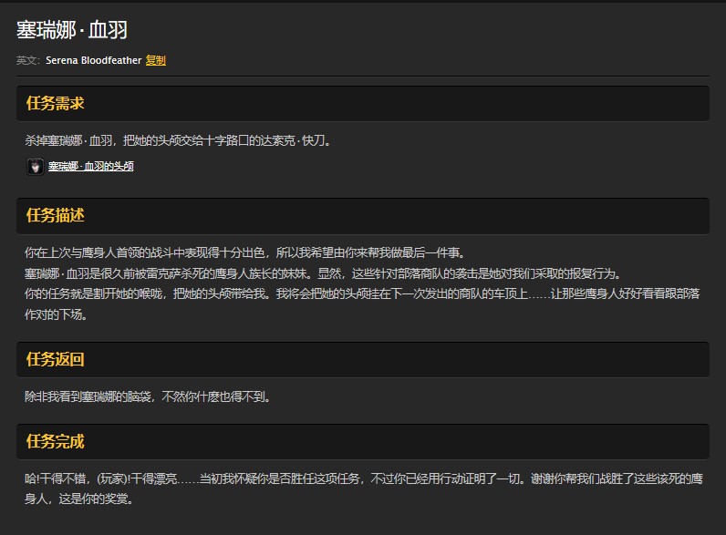Click the requirement sentence starting with 杀掉塞瑞娜
This screenshot has height=535, width=726.
tap(178, 140)
